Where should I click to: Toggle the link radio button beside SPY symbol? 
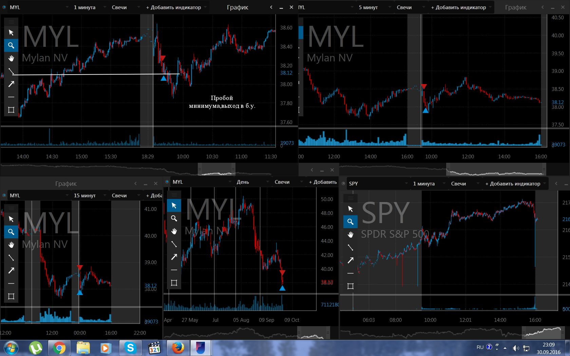coord(343,183)
